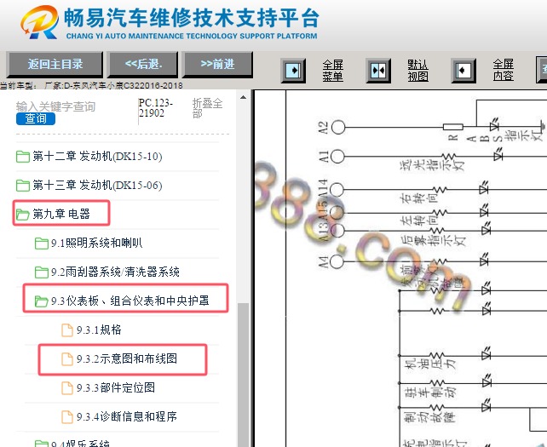Select 第九章 电器 chapter
547x447 pixels.
pyautogui.click(x=61, y=214)
